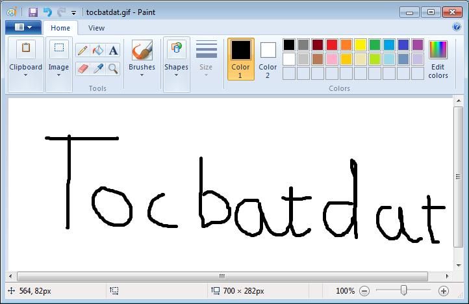Activate Color 2 background selector
This screenshot has height=304, width=469.
tap(268, 58)
